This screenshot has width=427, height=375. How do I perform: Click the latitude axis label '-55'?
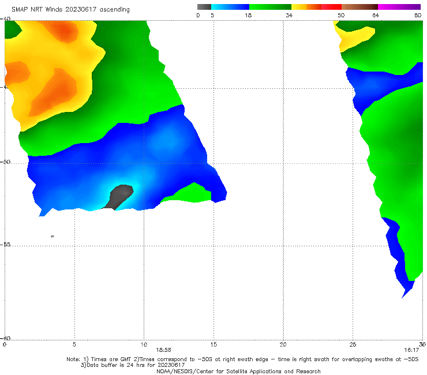click(5, 244)
